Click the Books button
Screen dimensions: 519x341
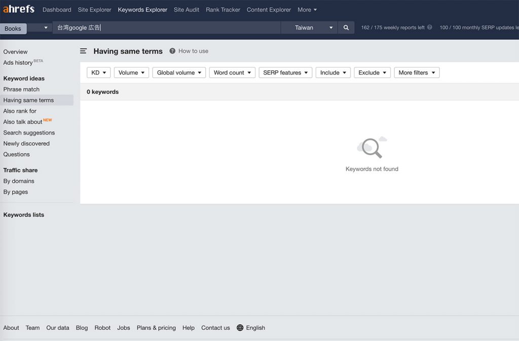13,28
